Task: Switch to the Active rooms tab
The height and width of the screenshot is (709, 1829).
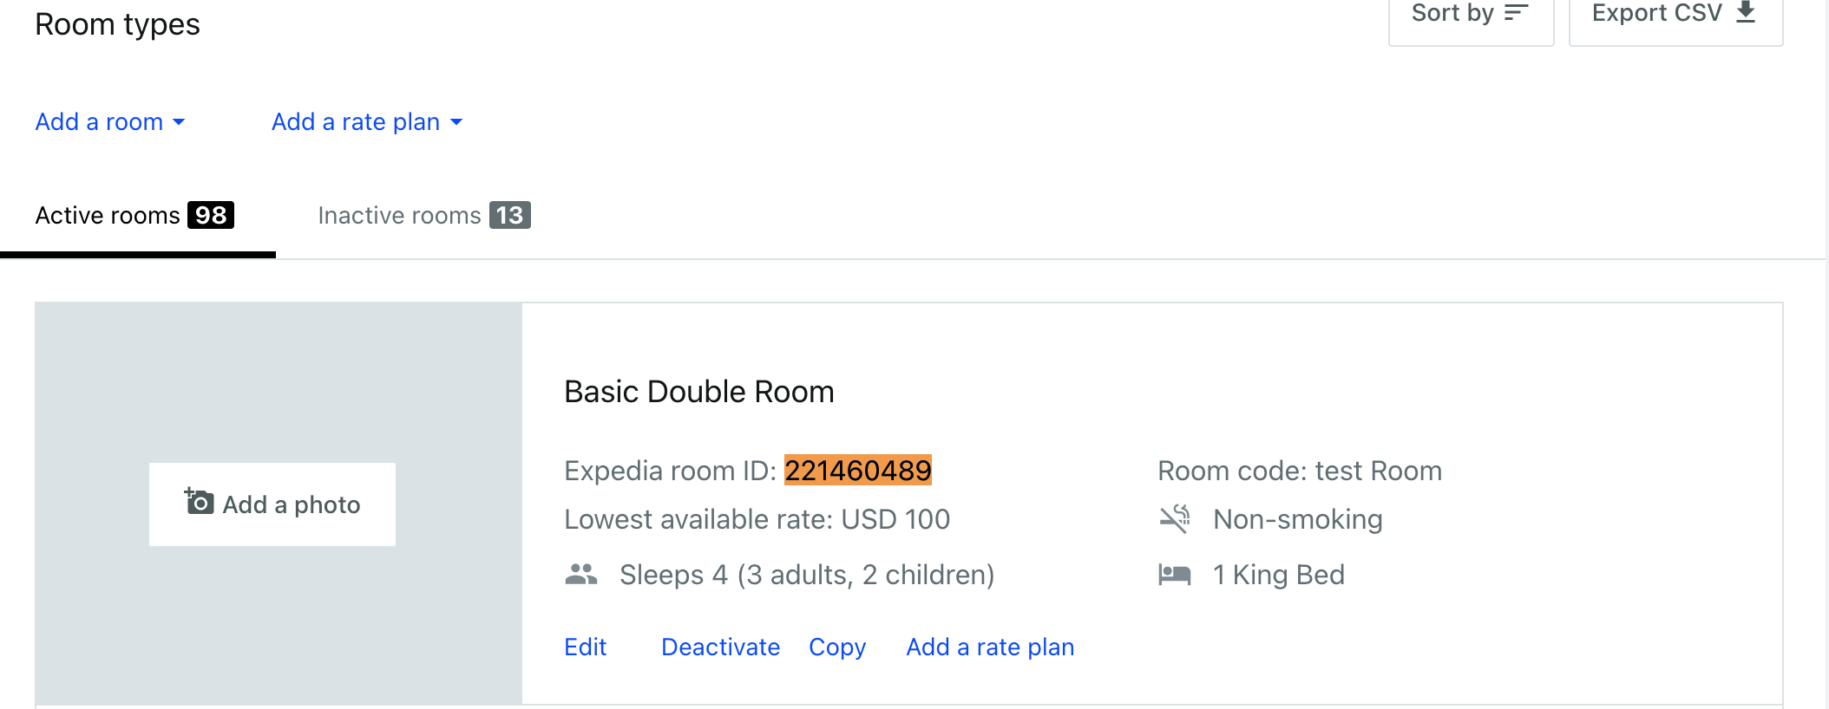Action: [134, 216]
